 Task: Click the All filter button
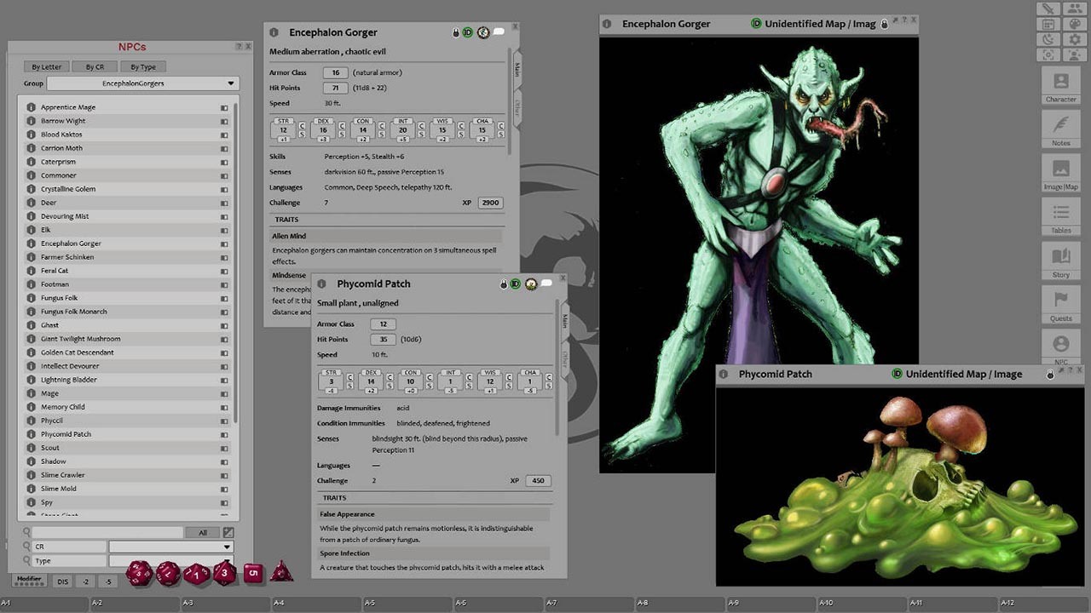203,533
